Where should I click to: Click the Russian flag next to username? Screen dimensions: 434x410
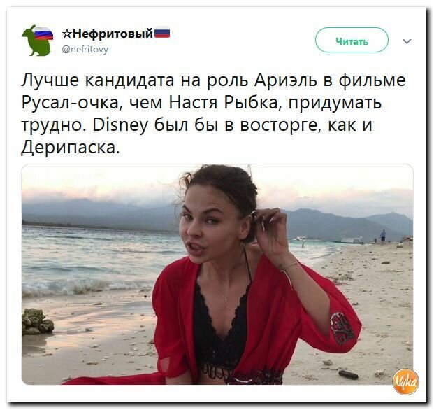point(161,33)
